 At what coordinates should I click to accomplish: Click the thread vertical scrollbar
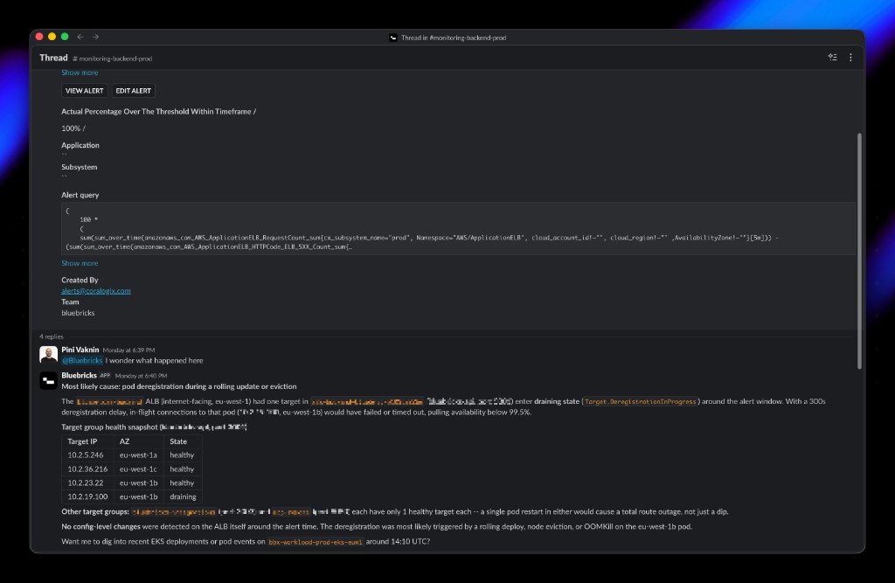(859, 251)
